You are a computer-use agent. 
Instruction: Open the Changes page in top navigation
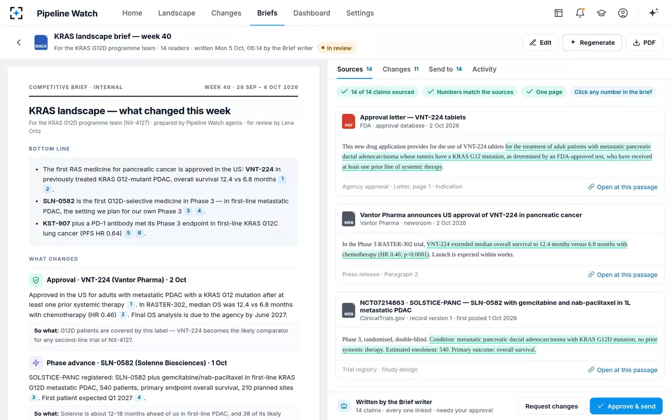(x=226, y=13)
